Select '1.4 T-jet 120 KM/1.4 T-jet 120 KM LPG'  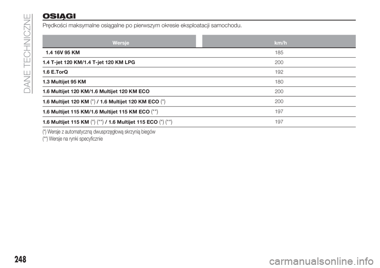pyautogui.click(x=89, y=62)
